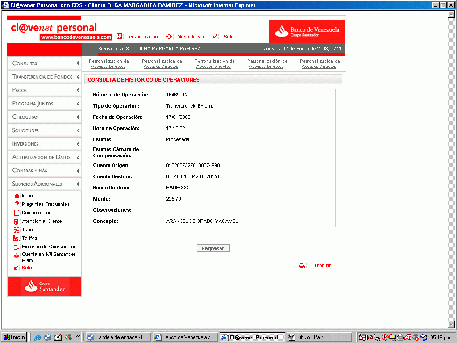This screenshot has width=457, height=343.
Task: Open the Preguntas Frecuentes link
Action: (46, 204)
